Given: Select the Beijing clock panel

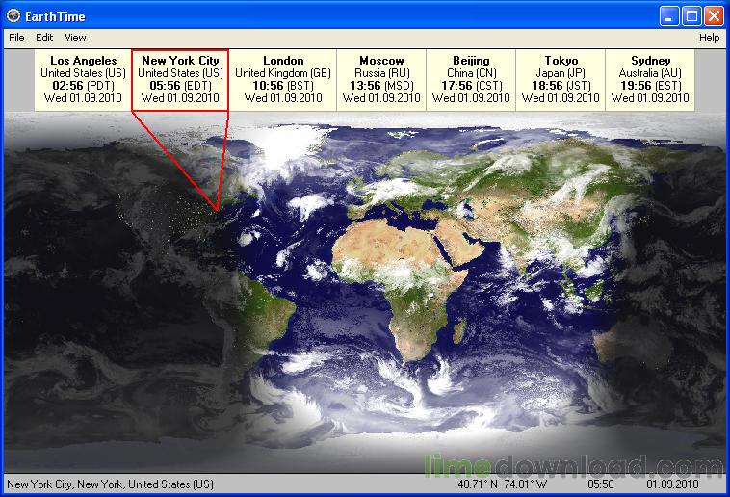Looking at the screenshot, I should point(471,79).
